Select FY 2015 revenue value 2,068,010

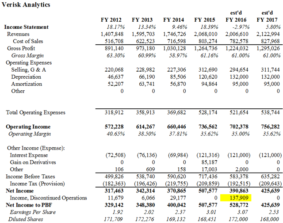click(206, 34)
